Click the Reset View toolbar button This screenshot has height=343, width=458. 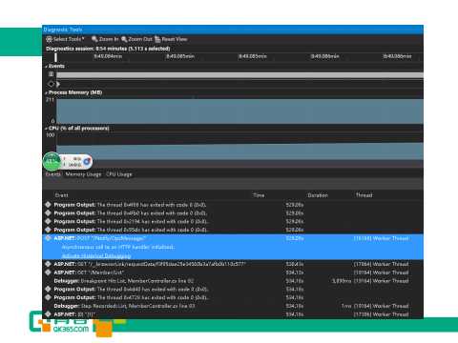(x=171, y=39)
